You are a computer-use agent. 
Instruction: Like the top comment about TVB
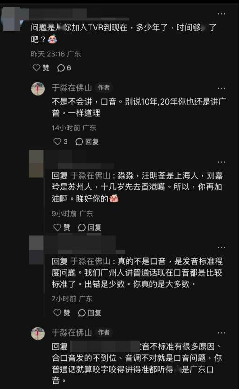[x=41, y=68]
